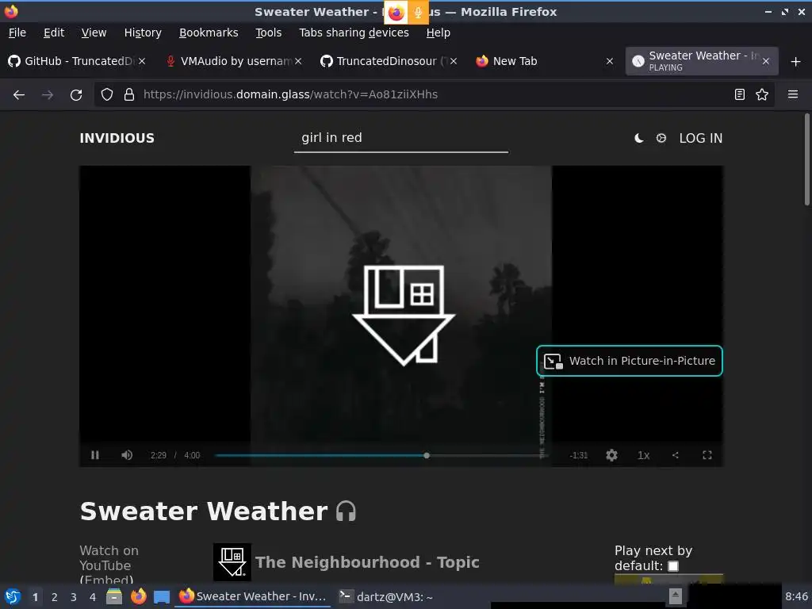Open Invidious preferences gear icon
812x609 pixels.
pyautogui.click(x=661, y=138)
